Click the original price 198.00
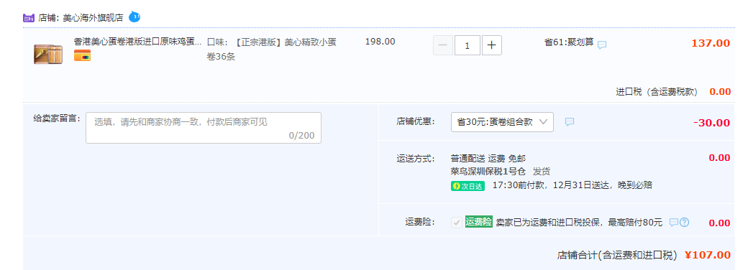 point(380,42)
